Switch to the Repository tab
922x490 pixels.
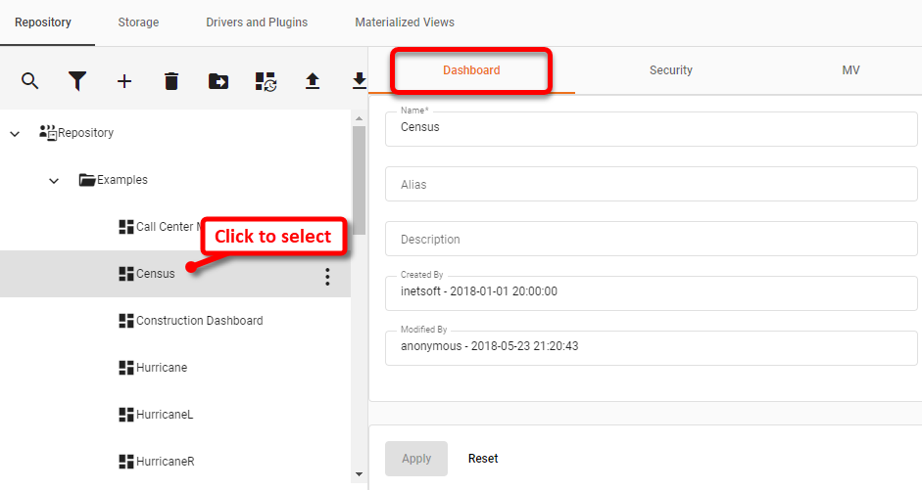(43, 22)
